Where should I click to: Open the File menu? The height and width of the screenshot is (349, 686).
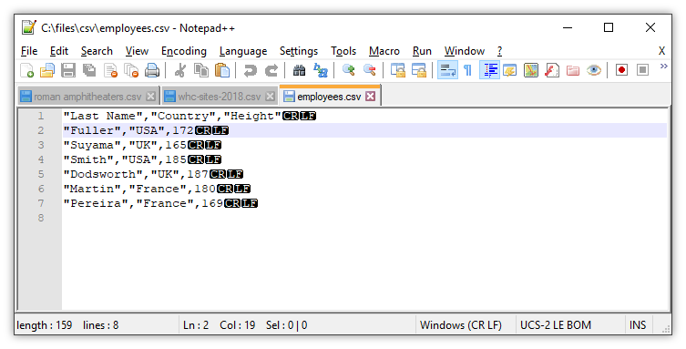click(29, 51)
